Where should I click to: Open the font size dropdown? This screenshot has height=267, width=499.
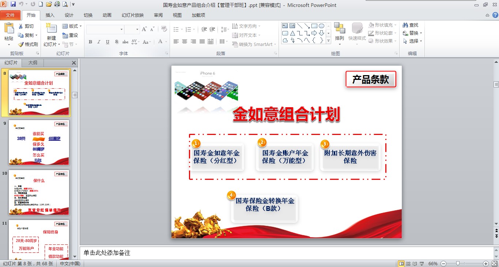click(x=137, y=30)
